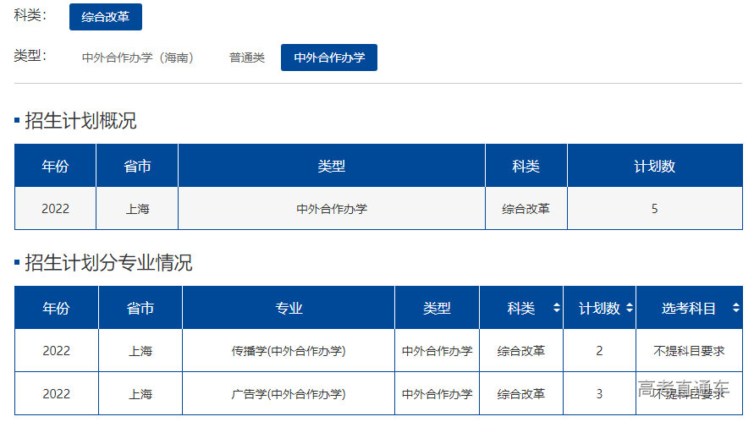Click 科类 header in overview table
The width and height of the screenshot is (754, 422).
526,166
